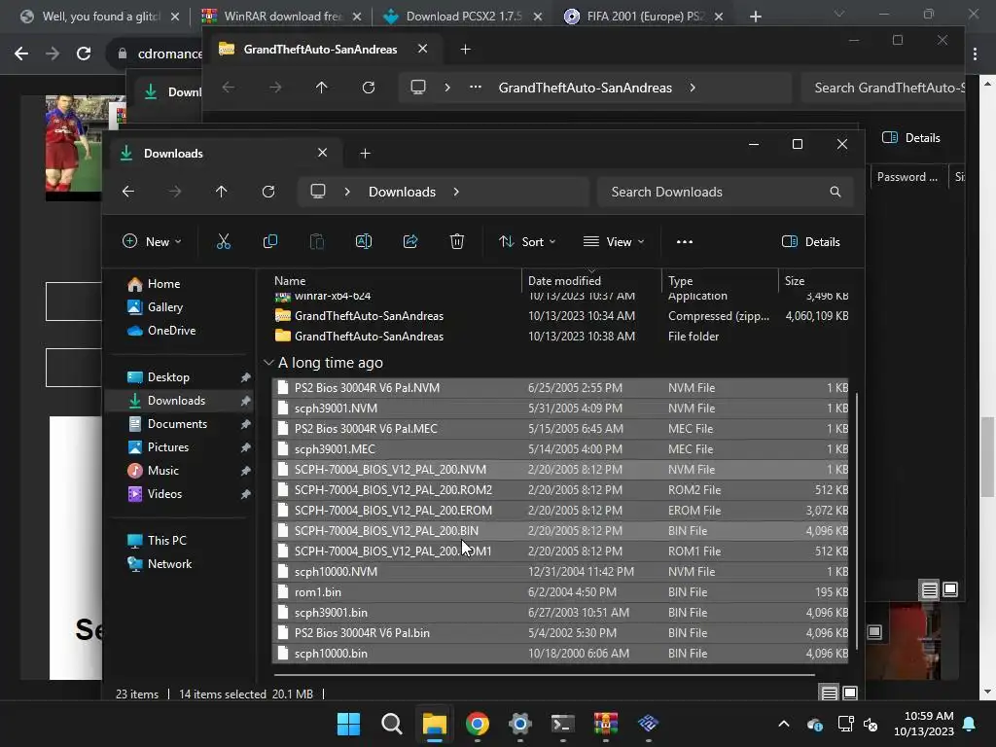Select SCPH-70004_BIOS_V12_PAL_200.EROM file
Screen dimensions: 996x747
pos(560,510)
